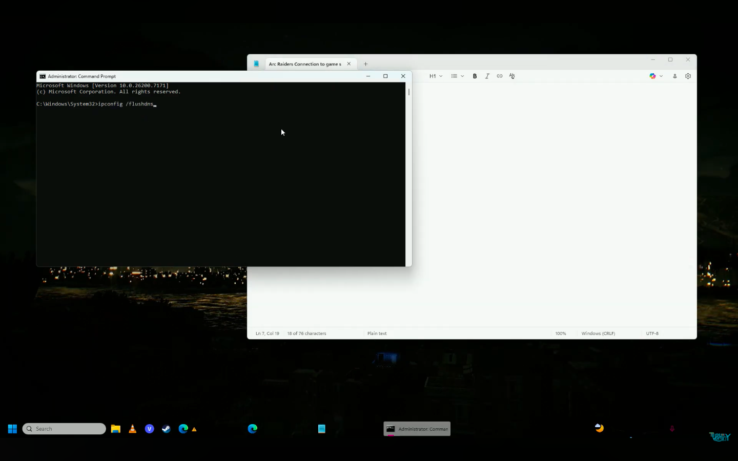Click the Plain text status bar item

pos(377,333)
